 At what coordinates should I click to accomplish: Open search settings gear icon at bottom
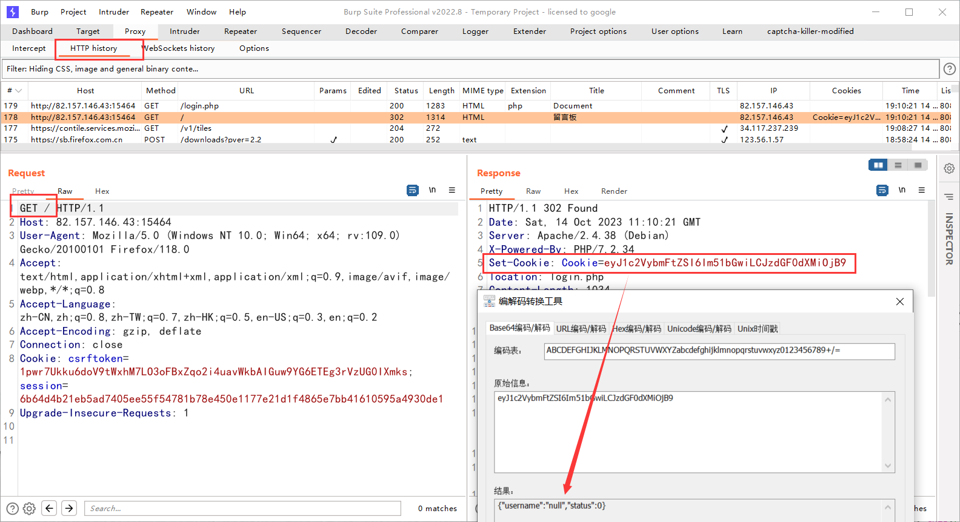point(29,508)
